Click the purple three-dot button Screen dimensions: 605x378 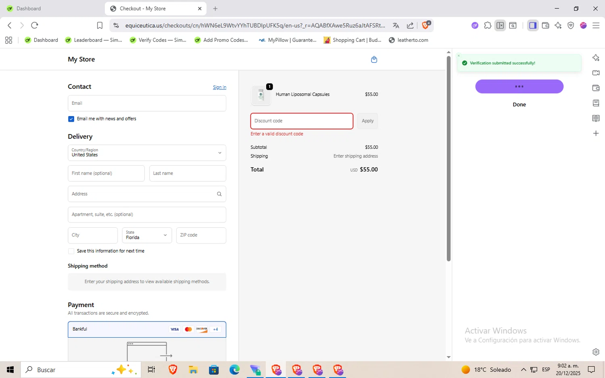[519, 87]
